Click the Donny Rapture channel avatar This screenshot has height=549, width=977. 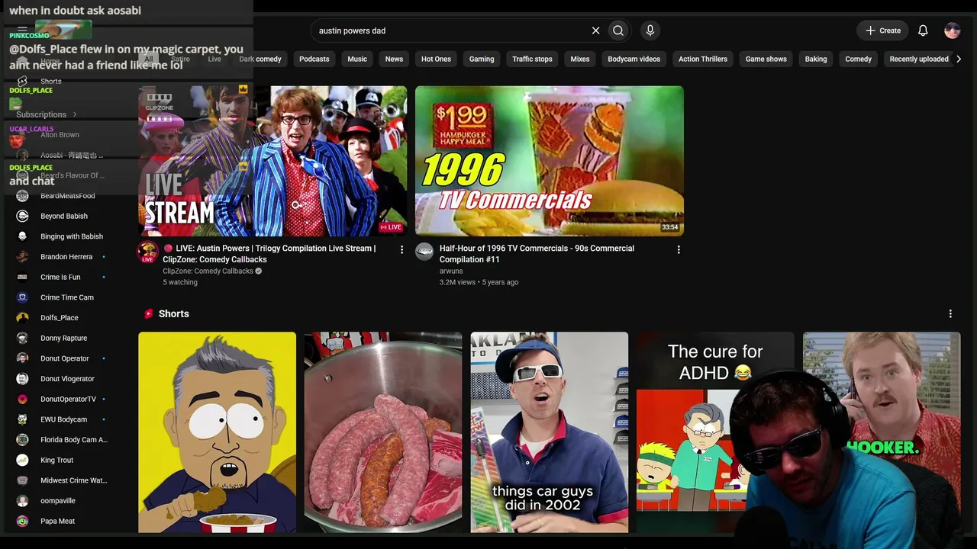(x=23, y=338)
